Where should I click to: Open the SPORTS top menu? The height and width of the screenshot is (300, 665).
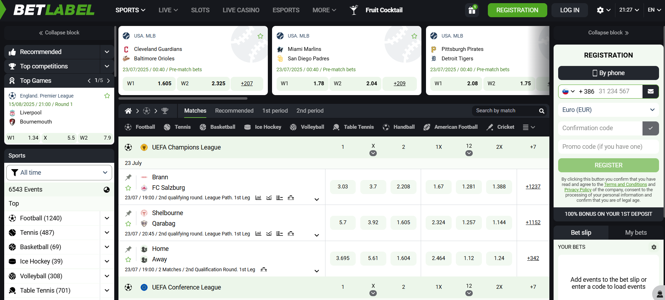coord(130,10)
